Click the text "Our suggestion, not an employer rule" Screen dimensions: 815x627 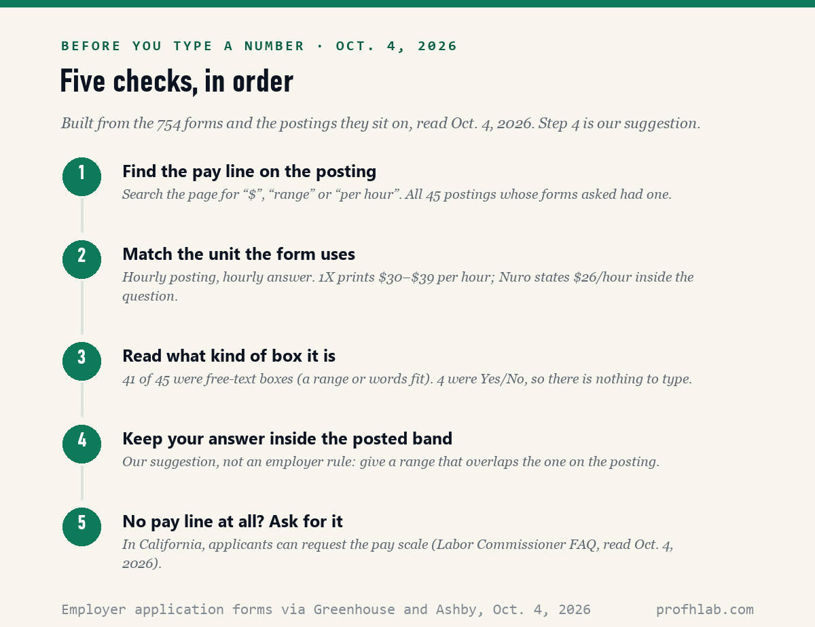point(238,461)
